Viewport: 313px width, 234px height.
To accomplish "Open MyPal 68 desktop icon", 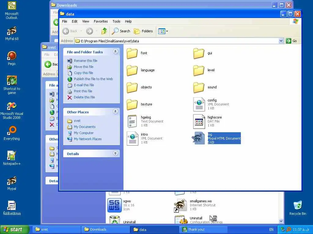I will pos(12,33).
